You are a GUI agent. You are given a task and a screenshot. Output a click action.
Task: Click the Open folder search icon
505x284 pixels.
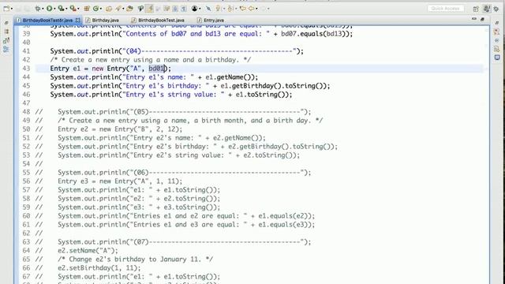point(129,9)
